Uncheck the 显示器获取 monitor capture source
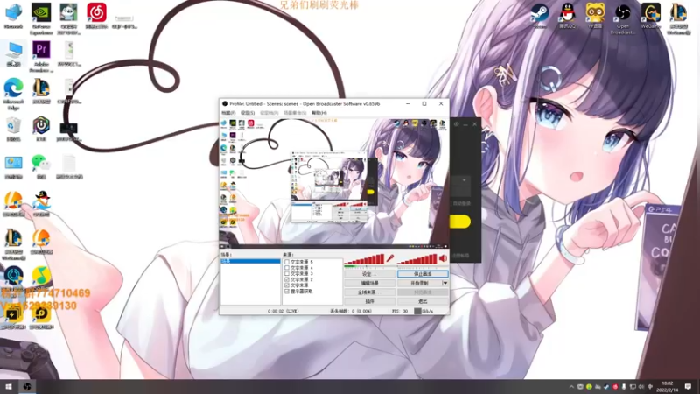 (287, 292)
